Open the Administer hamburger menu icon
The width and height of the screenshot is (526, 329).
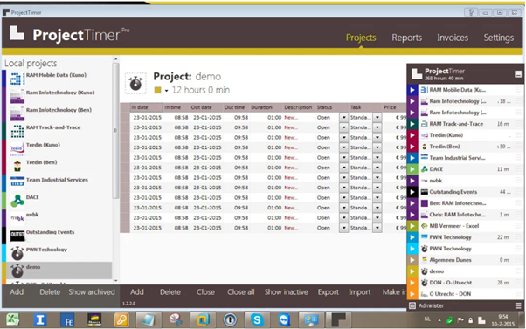tap(518, 305)
